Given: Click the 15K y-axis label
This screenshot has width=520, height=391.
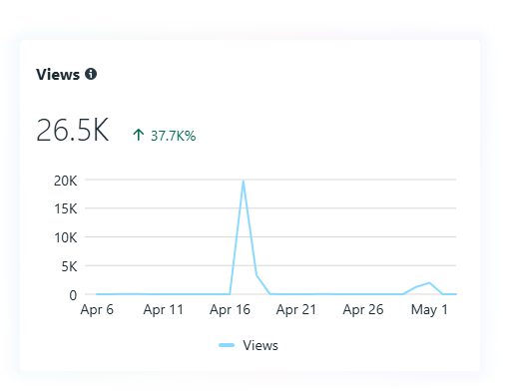Looking at the screenshot, I should coord(66,209).
